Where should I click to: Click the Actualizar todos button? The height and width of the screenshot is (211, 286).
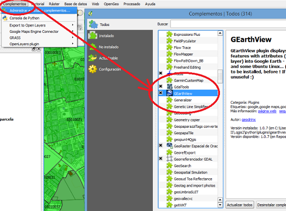(240, 205)
